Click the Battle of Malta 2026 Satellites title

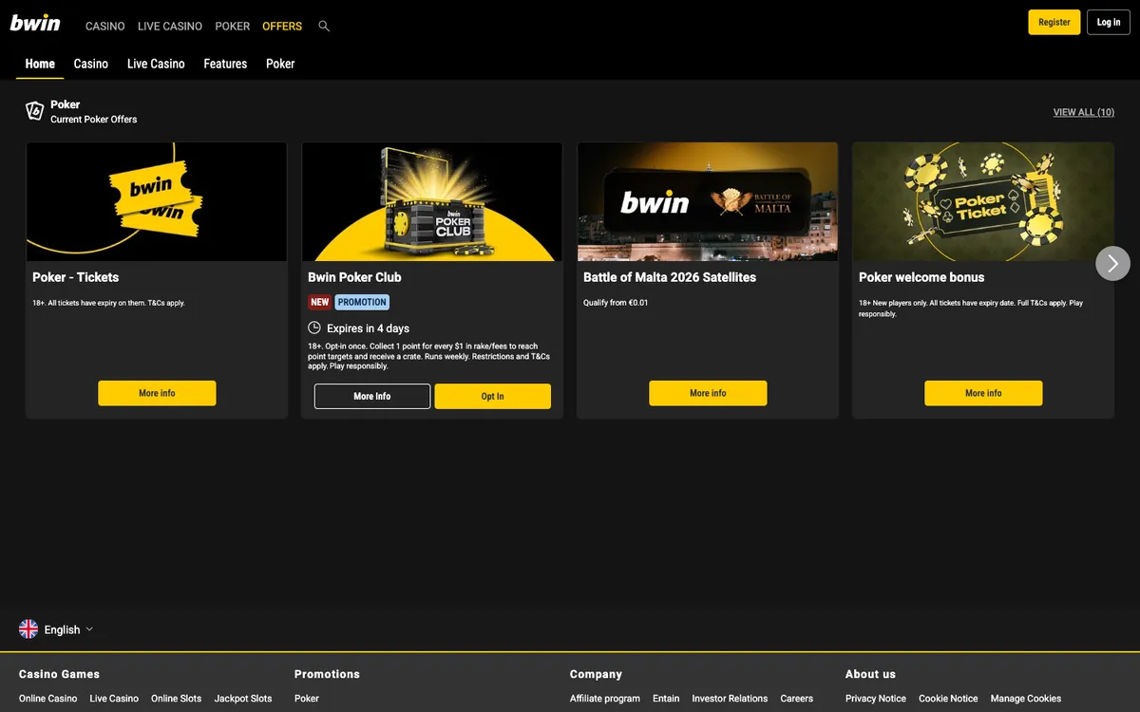pyautogui.click(x=670, y=277)
